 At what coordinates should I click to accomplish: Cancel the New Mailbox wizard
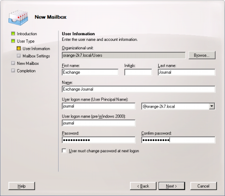pos(203,186)
